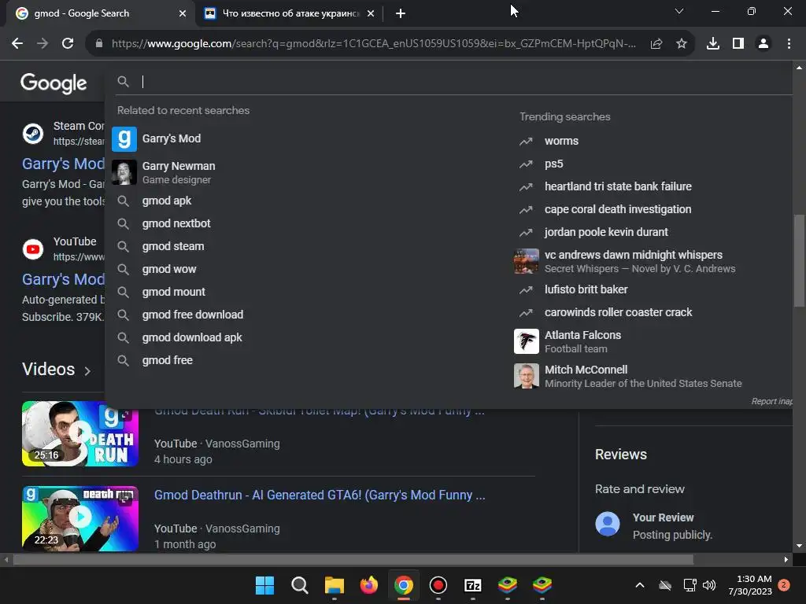Reload the current Google page

tap(68, 44)
